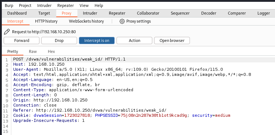
Task: Switch to the Dashboard tab
Action: click(17, 13)
